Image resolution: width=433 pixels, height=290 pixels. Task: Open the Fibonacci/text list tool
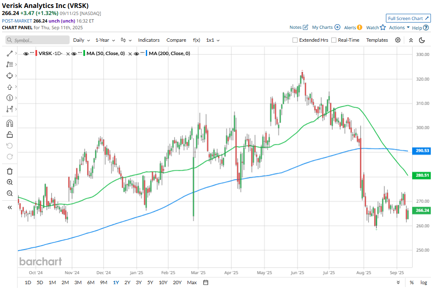(x=10, y=64)
